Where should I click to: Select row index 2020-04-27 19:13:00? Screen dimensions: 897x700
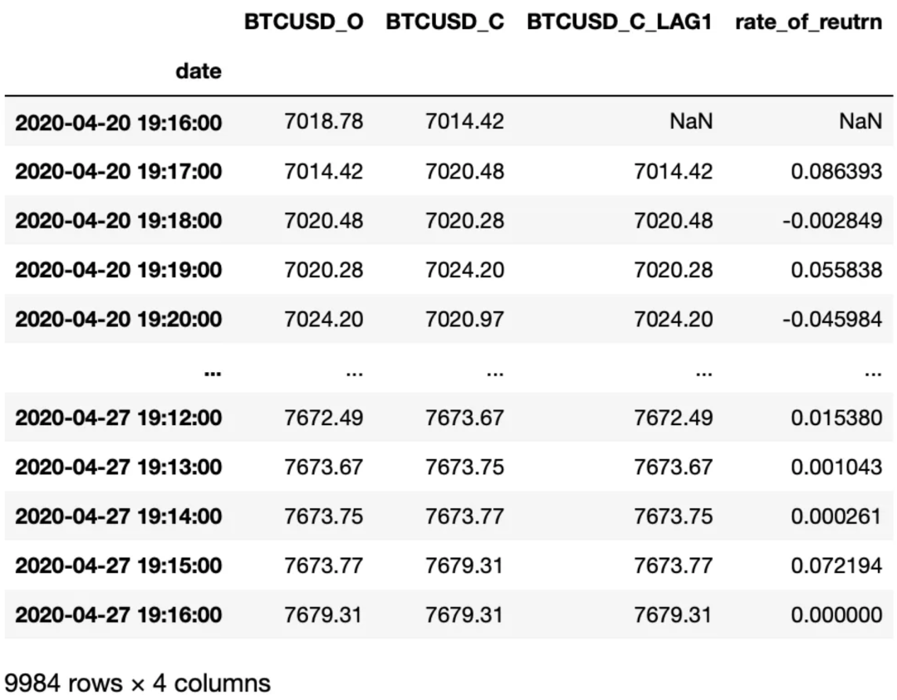pyautogui.click(x=119, y=467)
